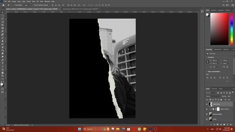Image resolution: width=235 pixels, height=132 pixels.
Task: Open the Filter menu
Action: pos(33,1)
